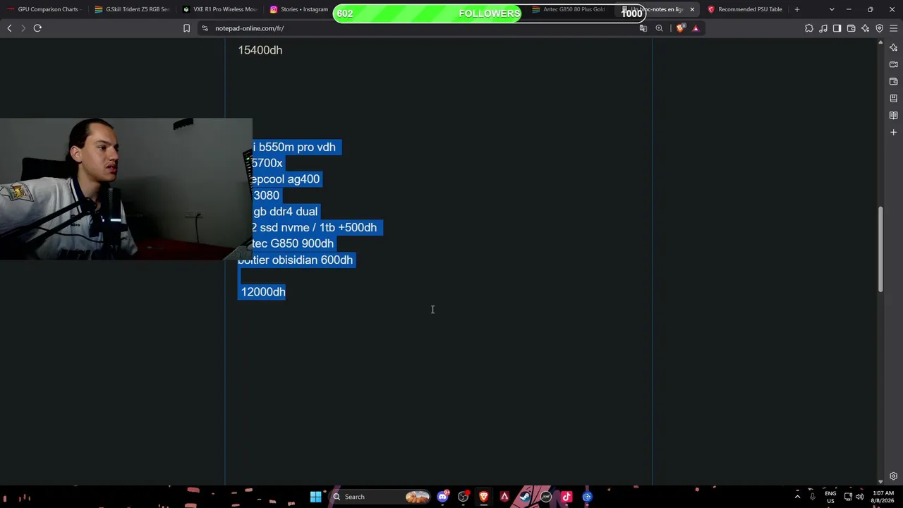This screenshot has width=903, height=508.
Task: Open the clock showing 1:07 AM
Action: pyautogui.click(x=883, y=497)
